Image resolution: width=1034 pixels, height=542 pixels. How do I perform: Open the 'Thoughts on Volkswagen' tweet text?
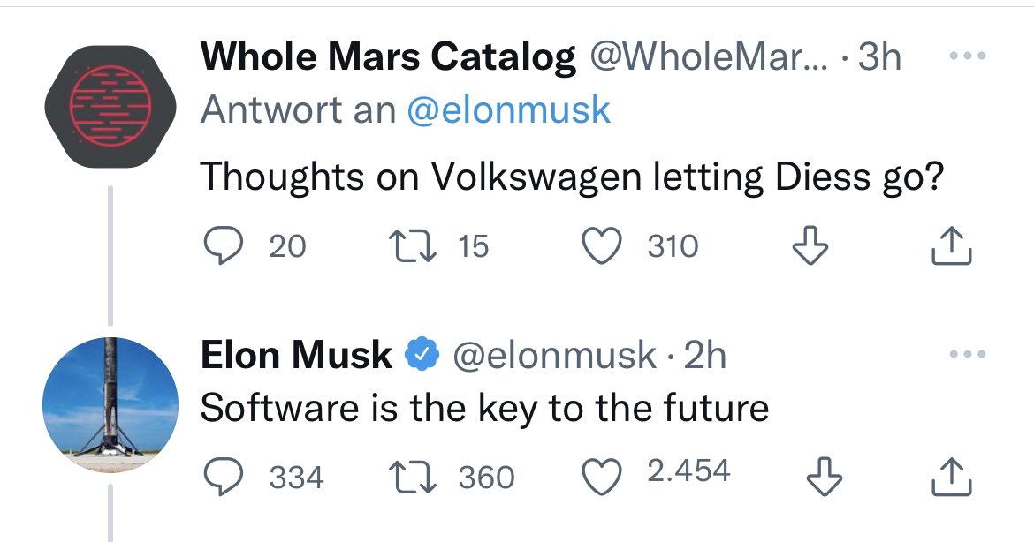pos(572,177)
